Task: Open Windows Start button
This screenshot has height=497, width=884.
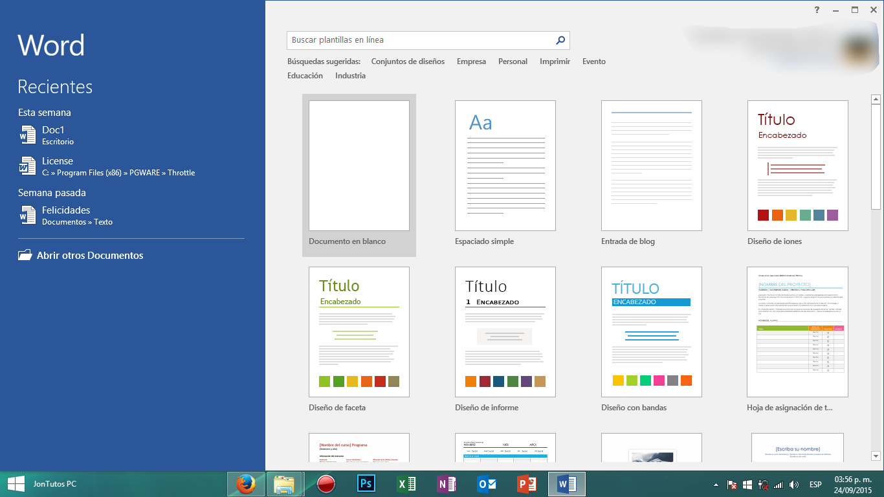Action: click(x=16, y=483)
